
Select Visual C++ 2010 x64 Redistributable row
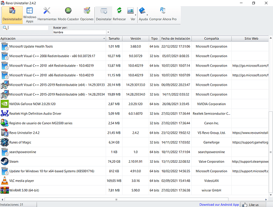tap(134, 65)
